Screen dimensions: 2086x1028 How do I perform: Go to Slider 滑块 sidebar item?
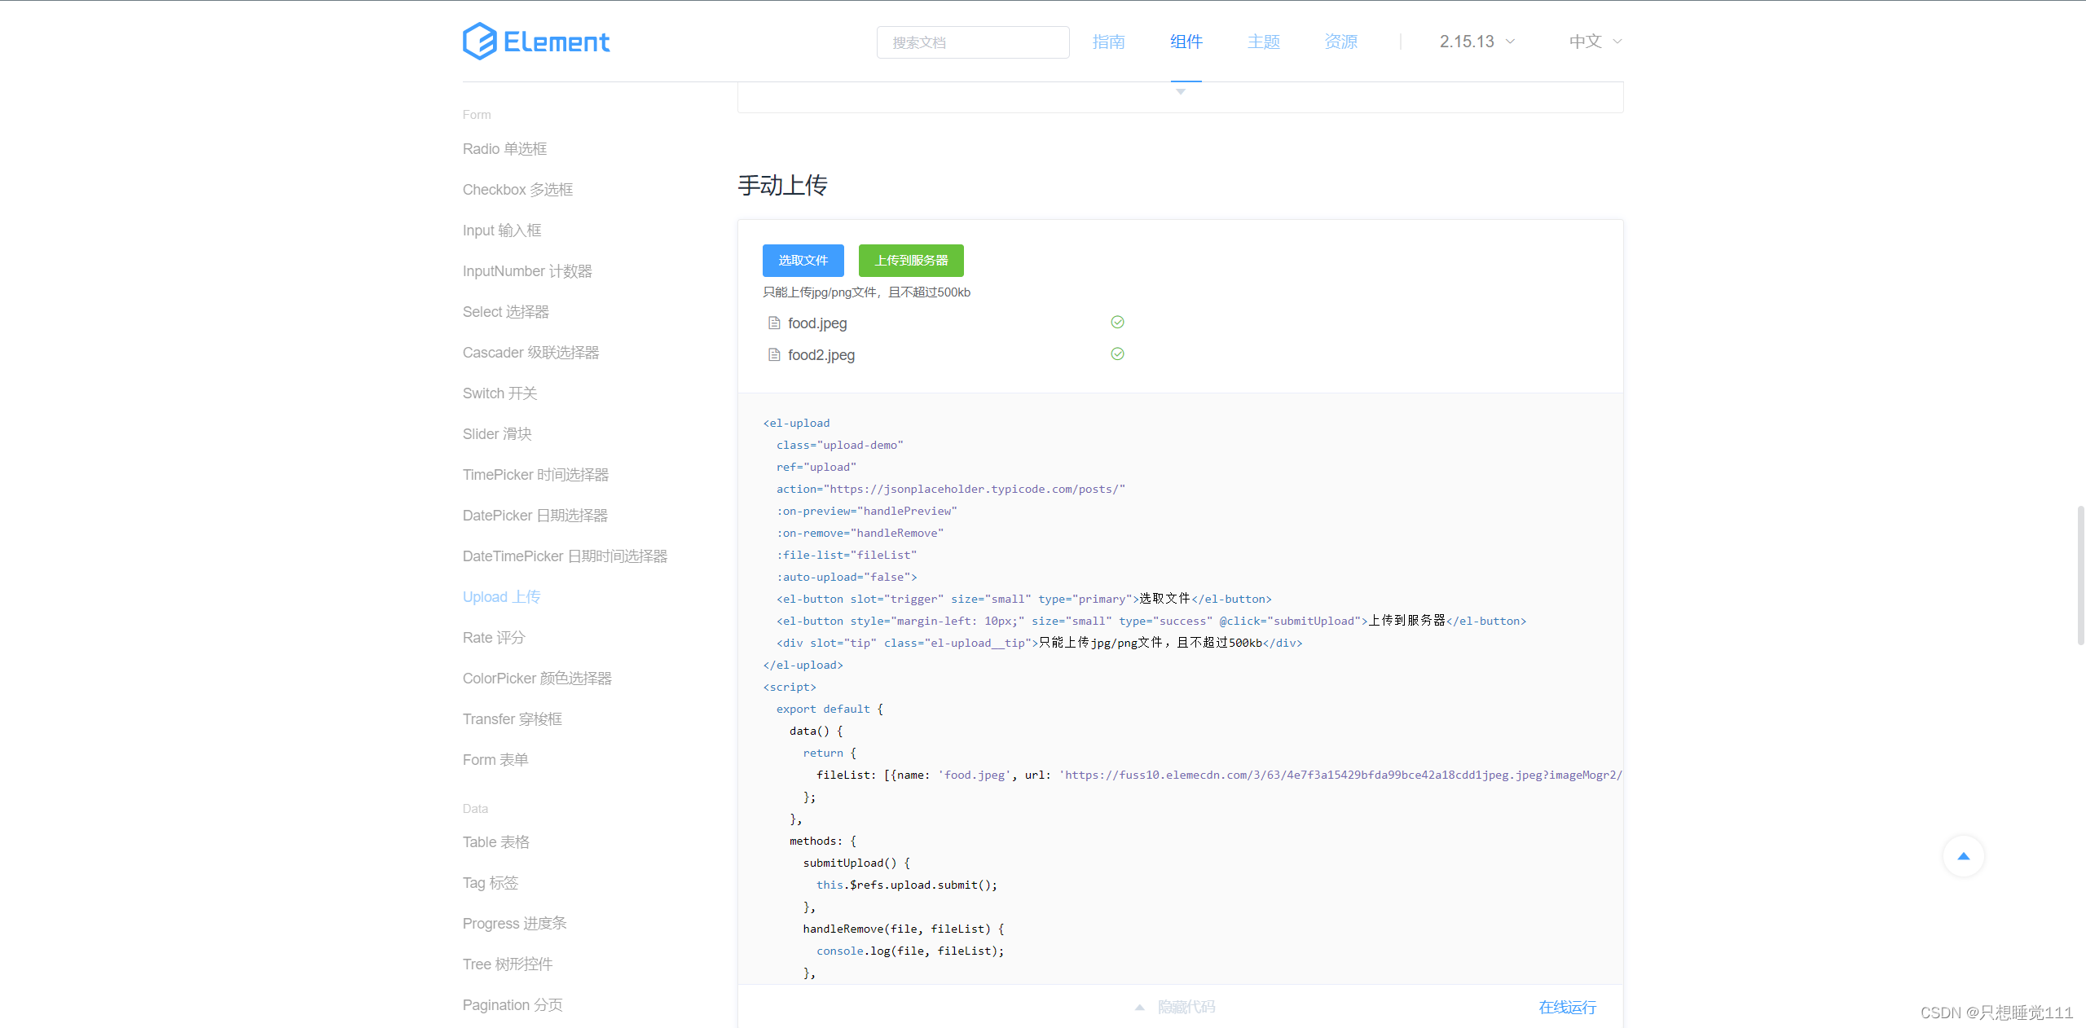(x=497, y=434)
